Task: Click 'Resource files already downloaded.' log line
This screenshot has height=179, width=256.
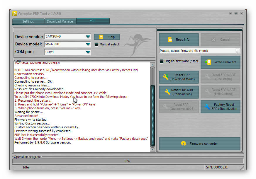Action: [39, 89]
